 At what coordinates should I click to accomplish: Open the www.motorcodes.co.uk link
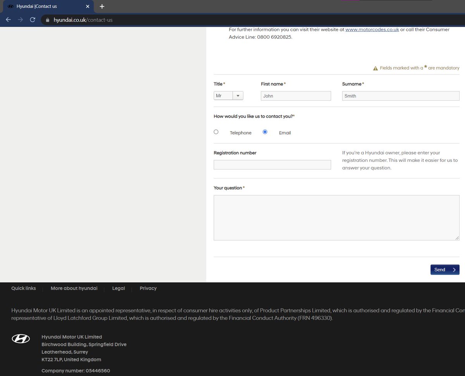372,29
